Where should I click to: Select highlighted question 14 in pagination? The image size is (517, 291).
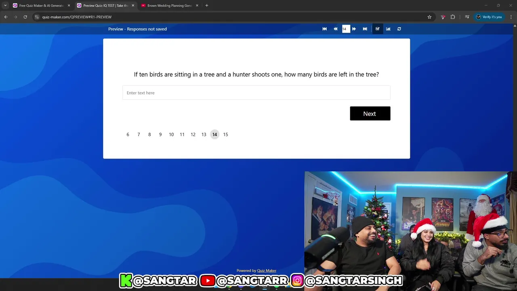pyautogui.click(x=214, y=135)
